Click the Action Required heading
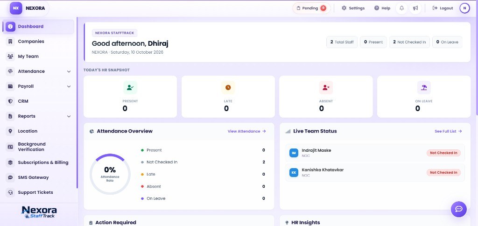The image size is (478, 226). click(x=116, y=223)
